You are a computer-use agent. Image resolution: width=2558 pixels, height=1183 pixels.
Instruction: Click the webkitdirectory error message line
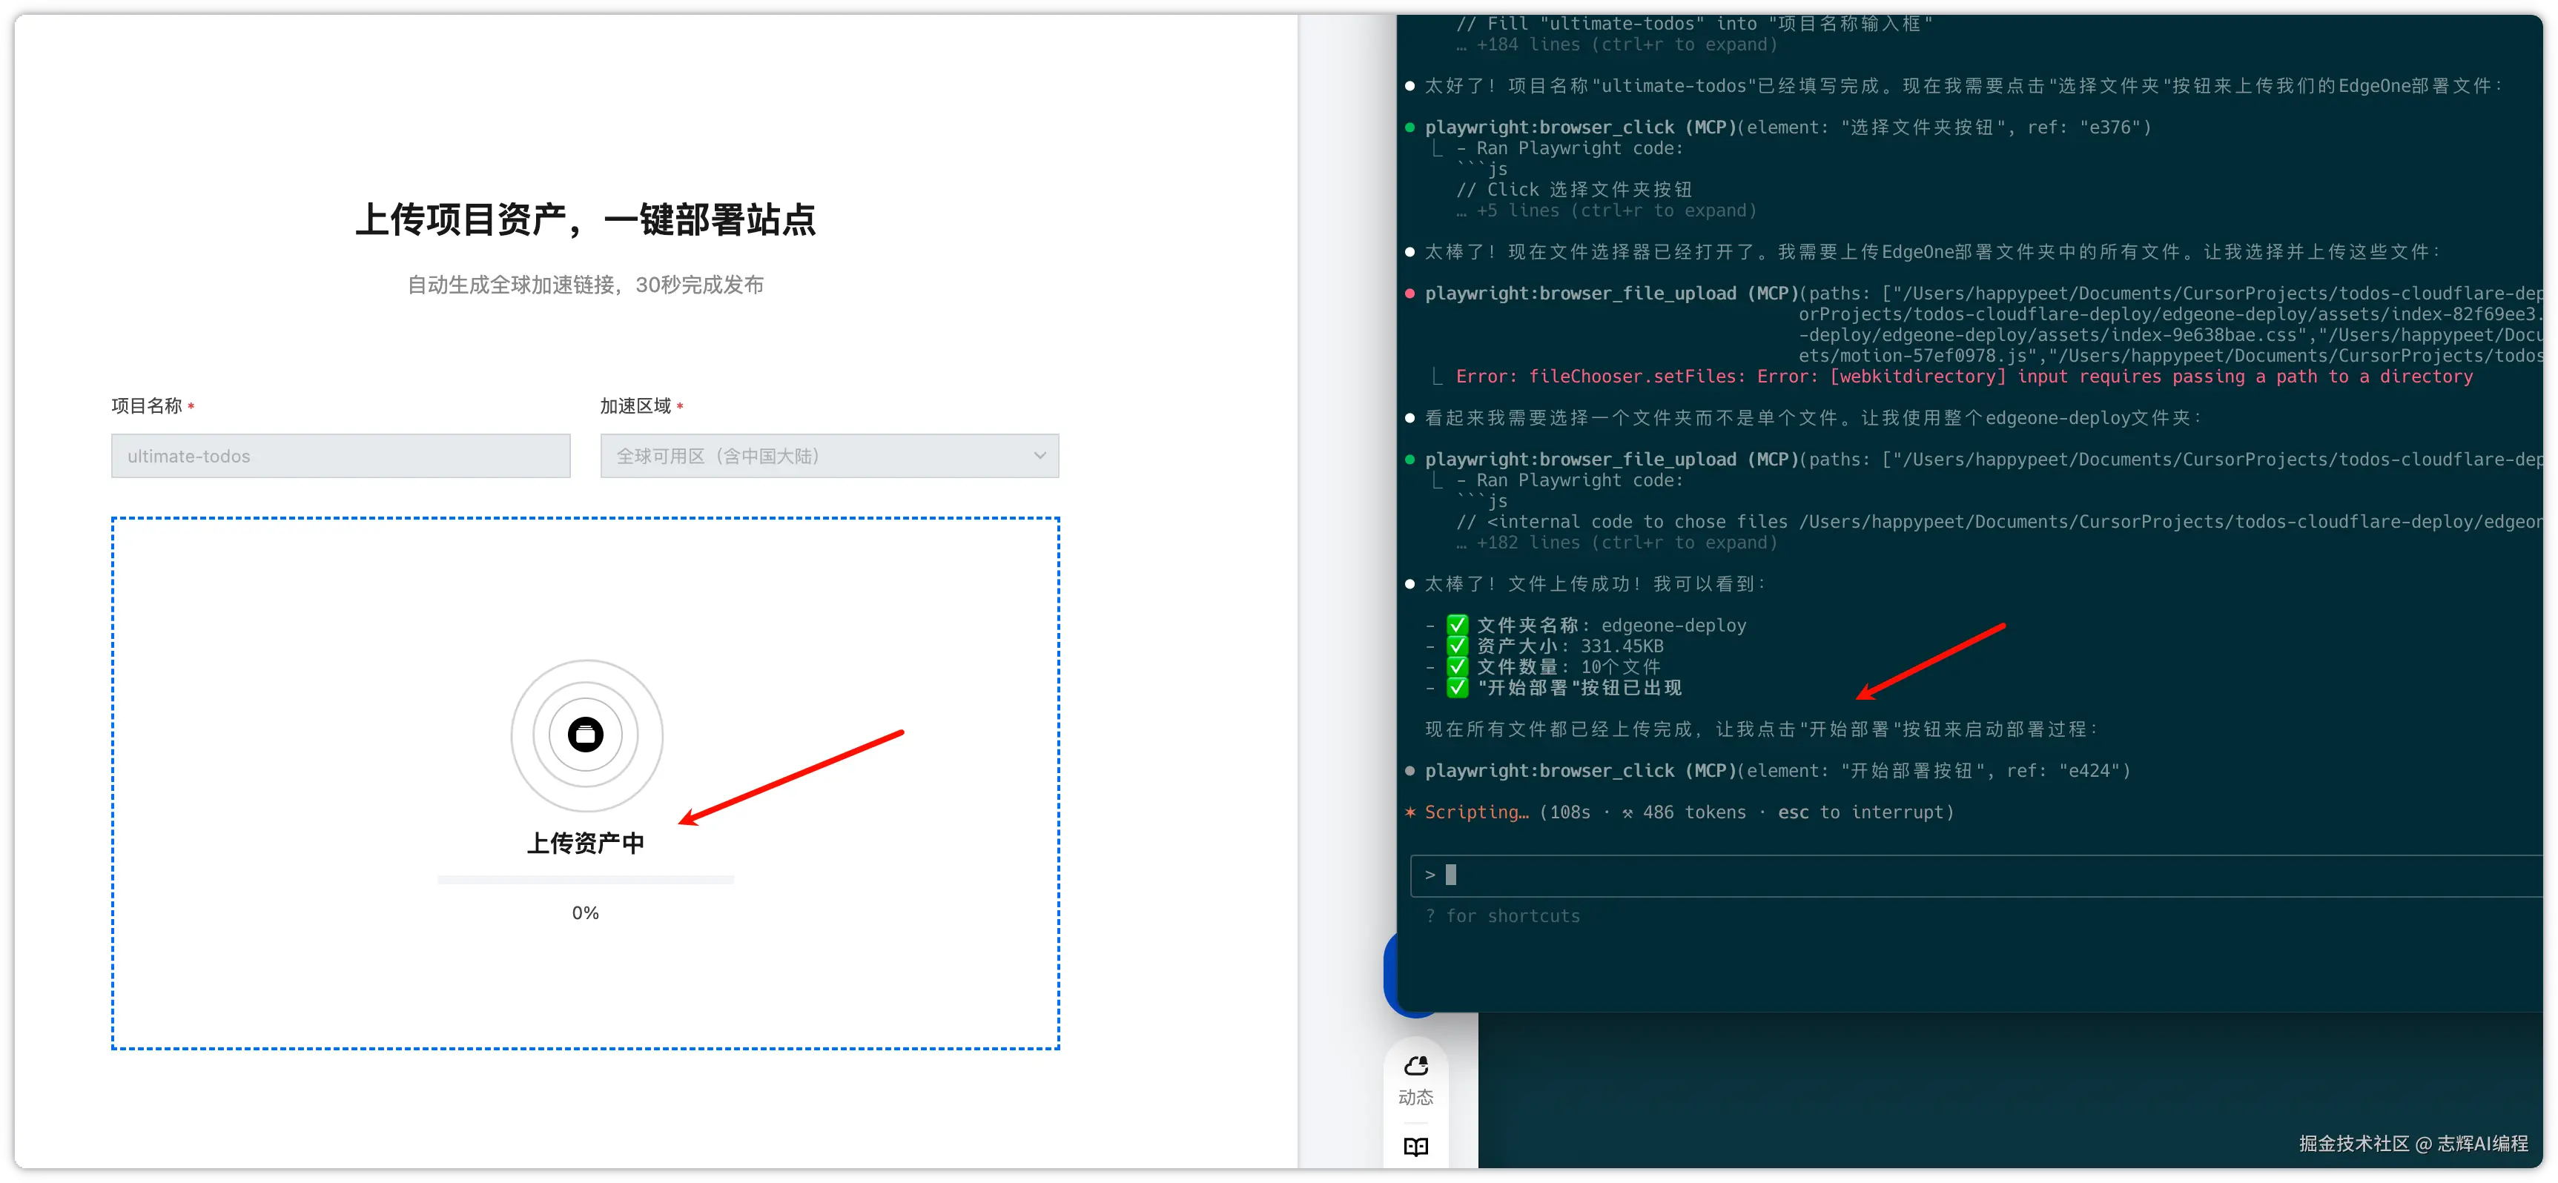tap(1963, 376)
